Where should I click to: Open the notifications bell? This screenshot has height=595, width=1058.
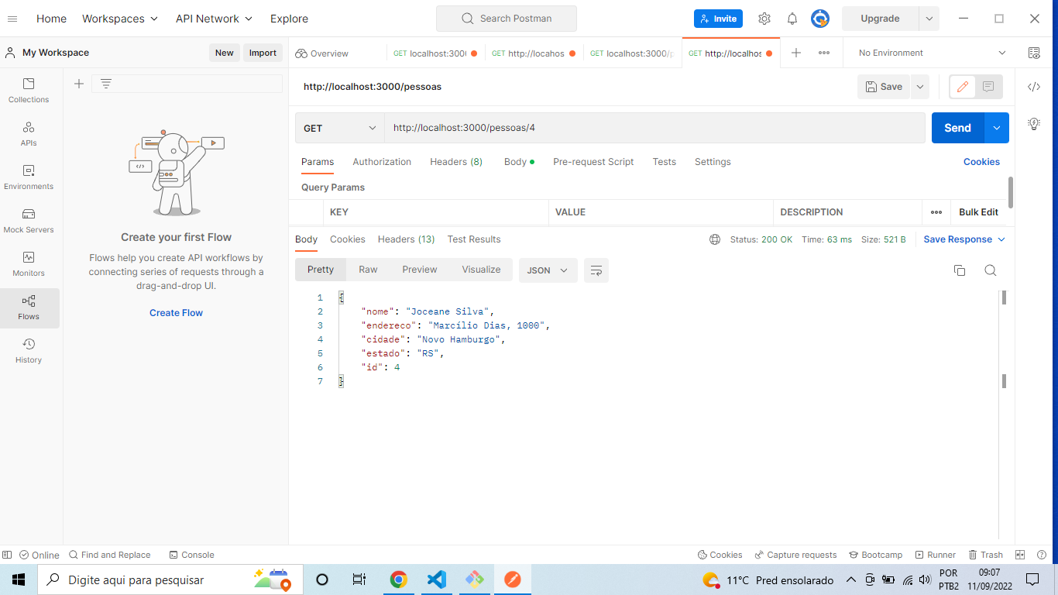point(792,19)
